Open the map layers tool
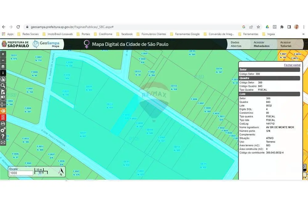 pos(3,66)
